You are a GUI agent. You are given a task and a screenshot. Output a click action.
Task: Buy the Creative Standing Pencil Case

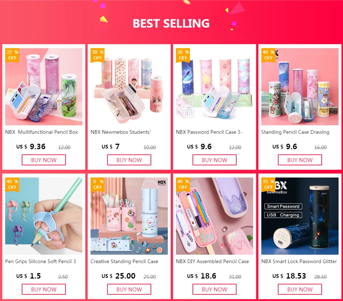click(x=129, y=289)
